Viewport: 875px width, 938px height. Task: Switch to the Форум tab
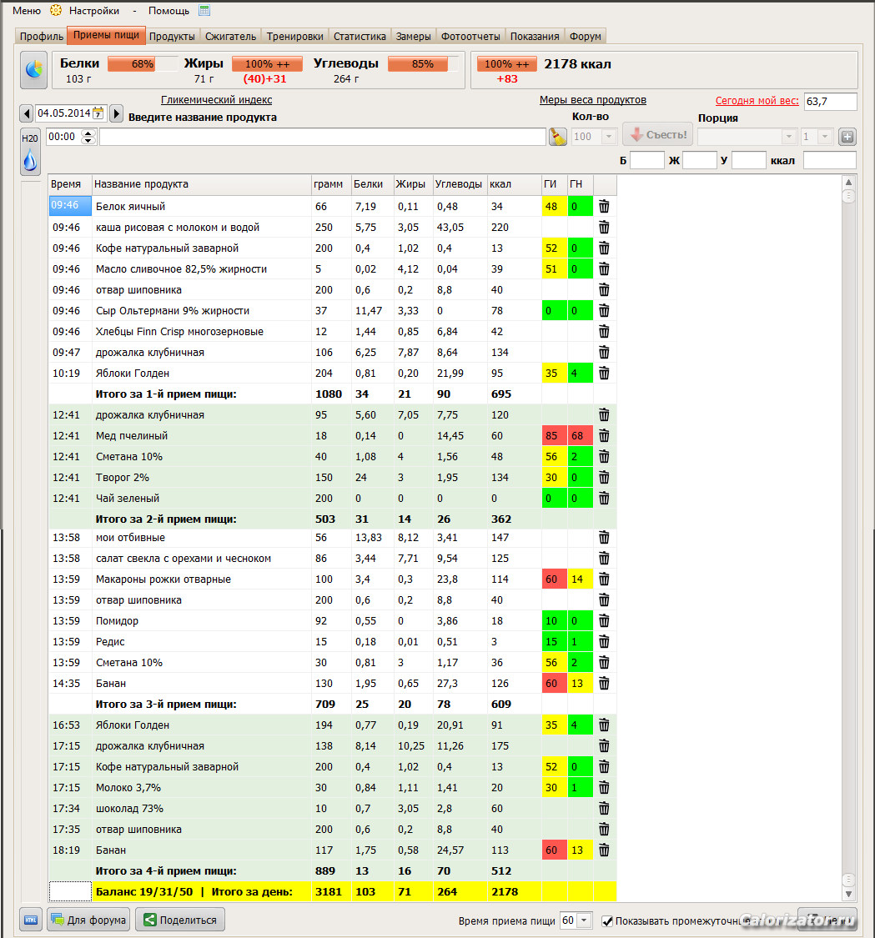(586, 37)
